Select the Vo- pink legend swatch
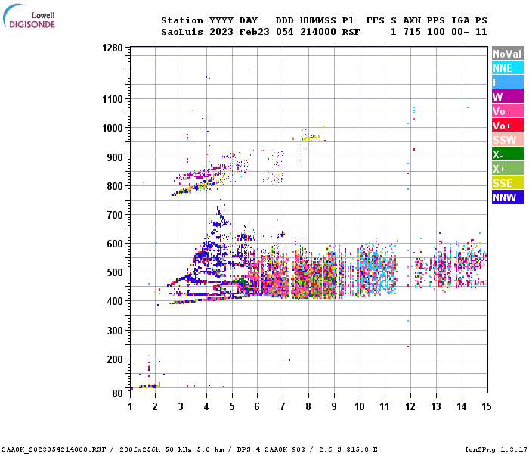This screenshot has width=529, height=454. point(508,111)
